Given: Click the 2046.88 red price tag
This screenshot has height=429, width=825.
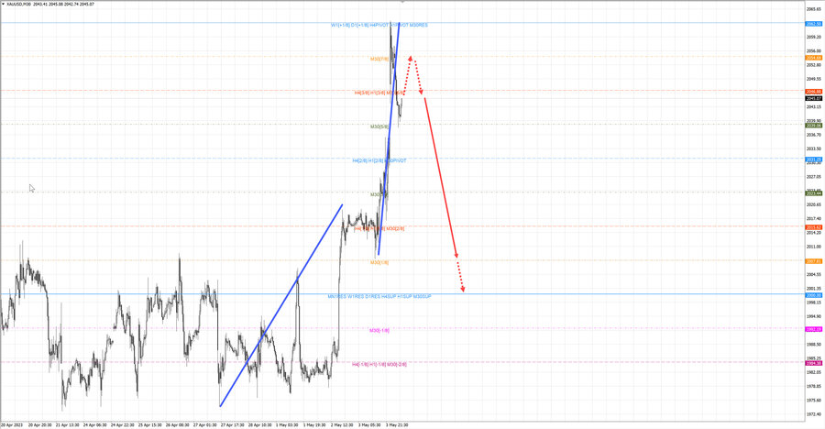Looking at the screenshot, I should pos(813,92).
